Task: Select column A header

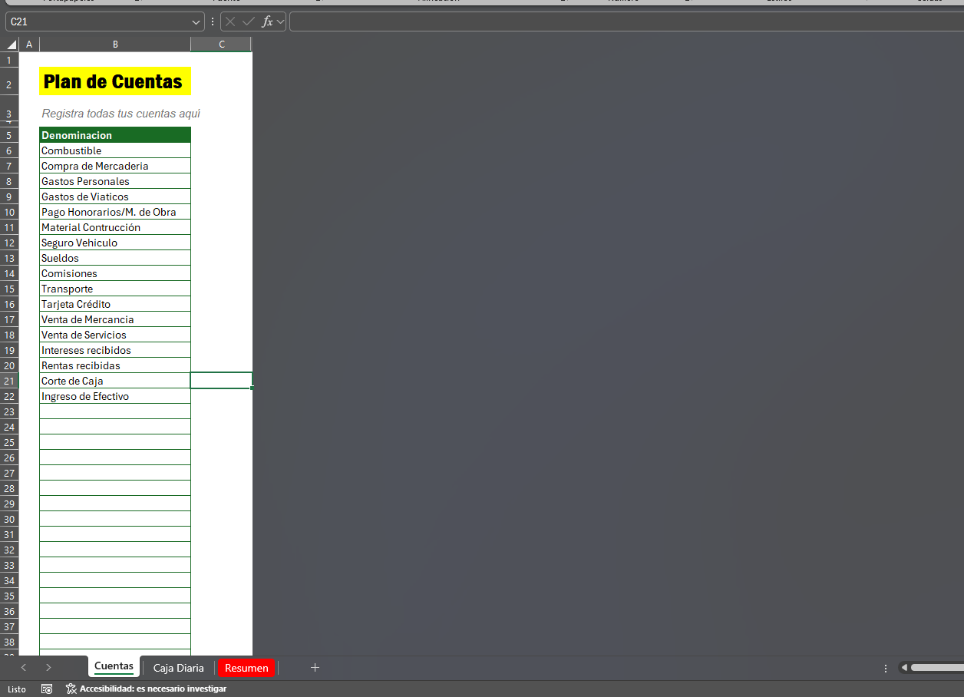Action: pyautogui.click(x=29, y=45)
